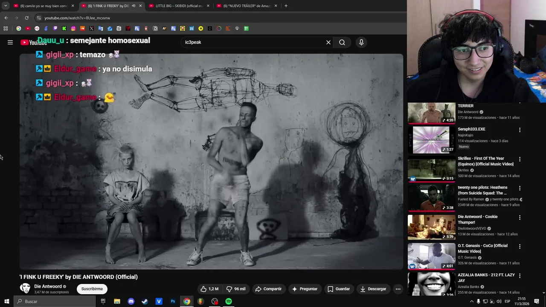Open Photoshop from the taskbar

[173, 301]
